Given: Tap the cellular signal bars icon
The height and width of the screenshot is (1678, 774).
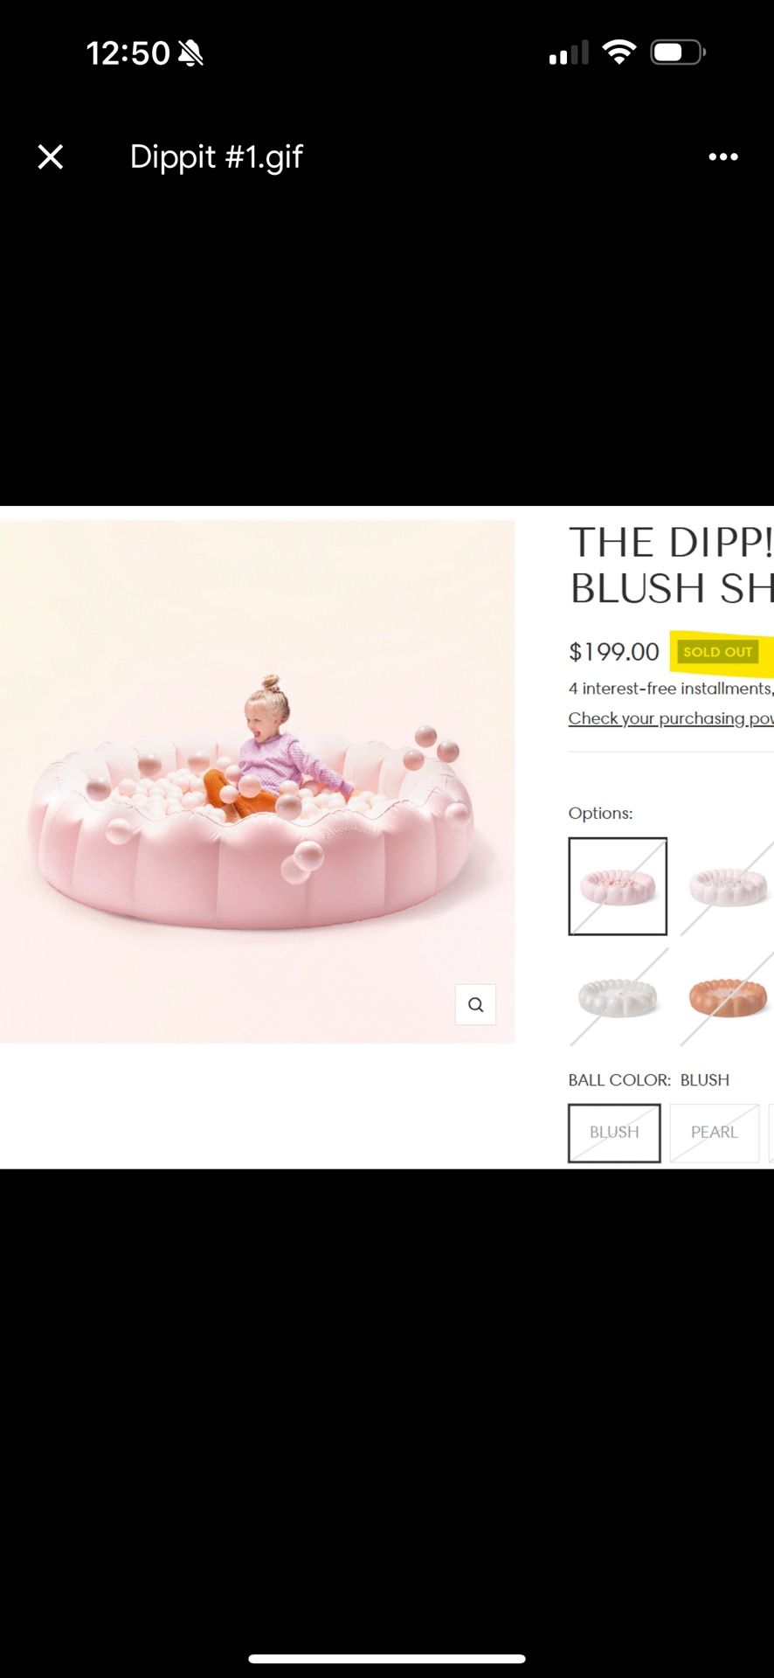Looking at the screenshot, I should point(569,53).
